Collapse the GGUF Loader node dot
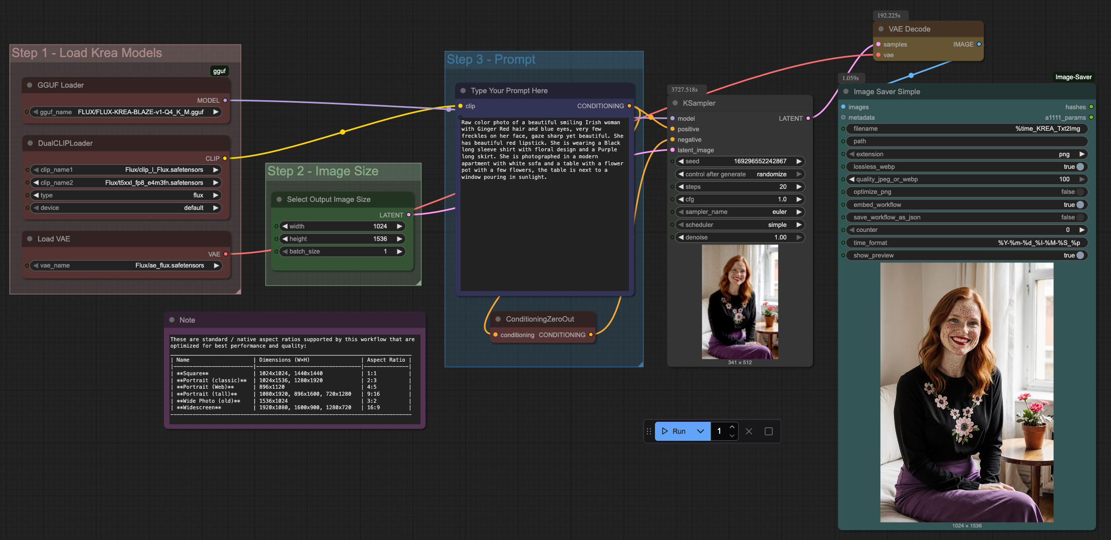Image resolution: width=1111 pixels, height=540 pixels. 30,85
